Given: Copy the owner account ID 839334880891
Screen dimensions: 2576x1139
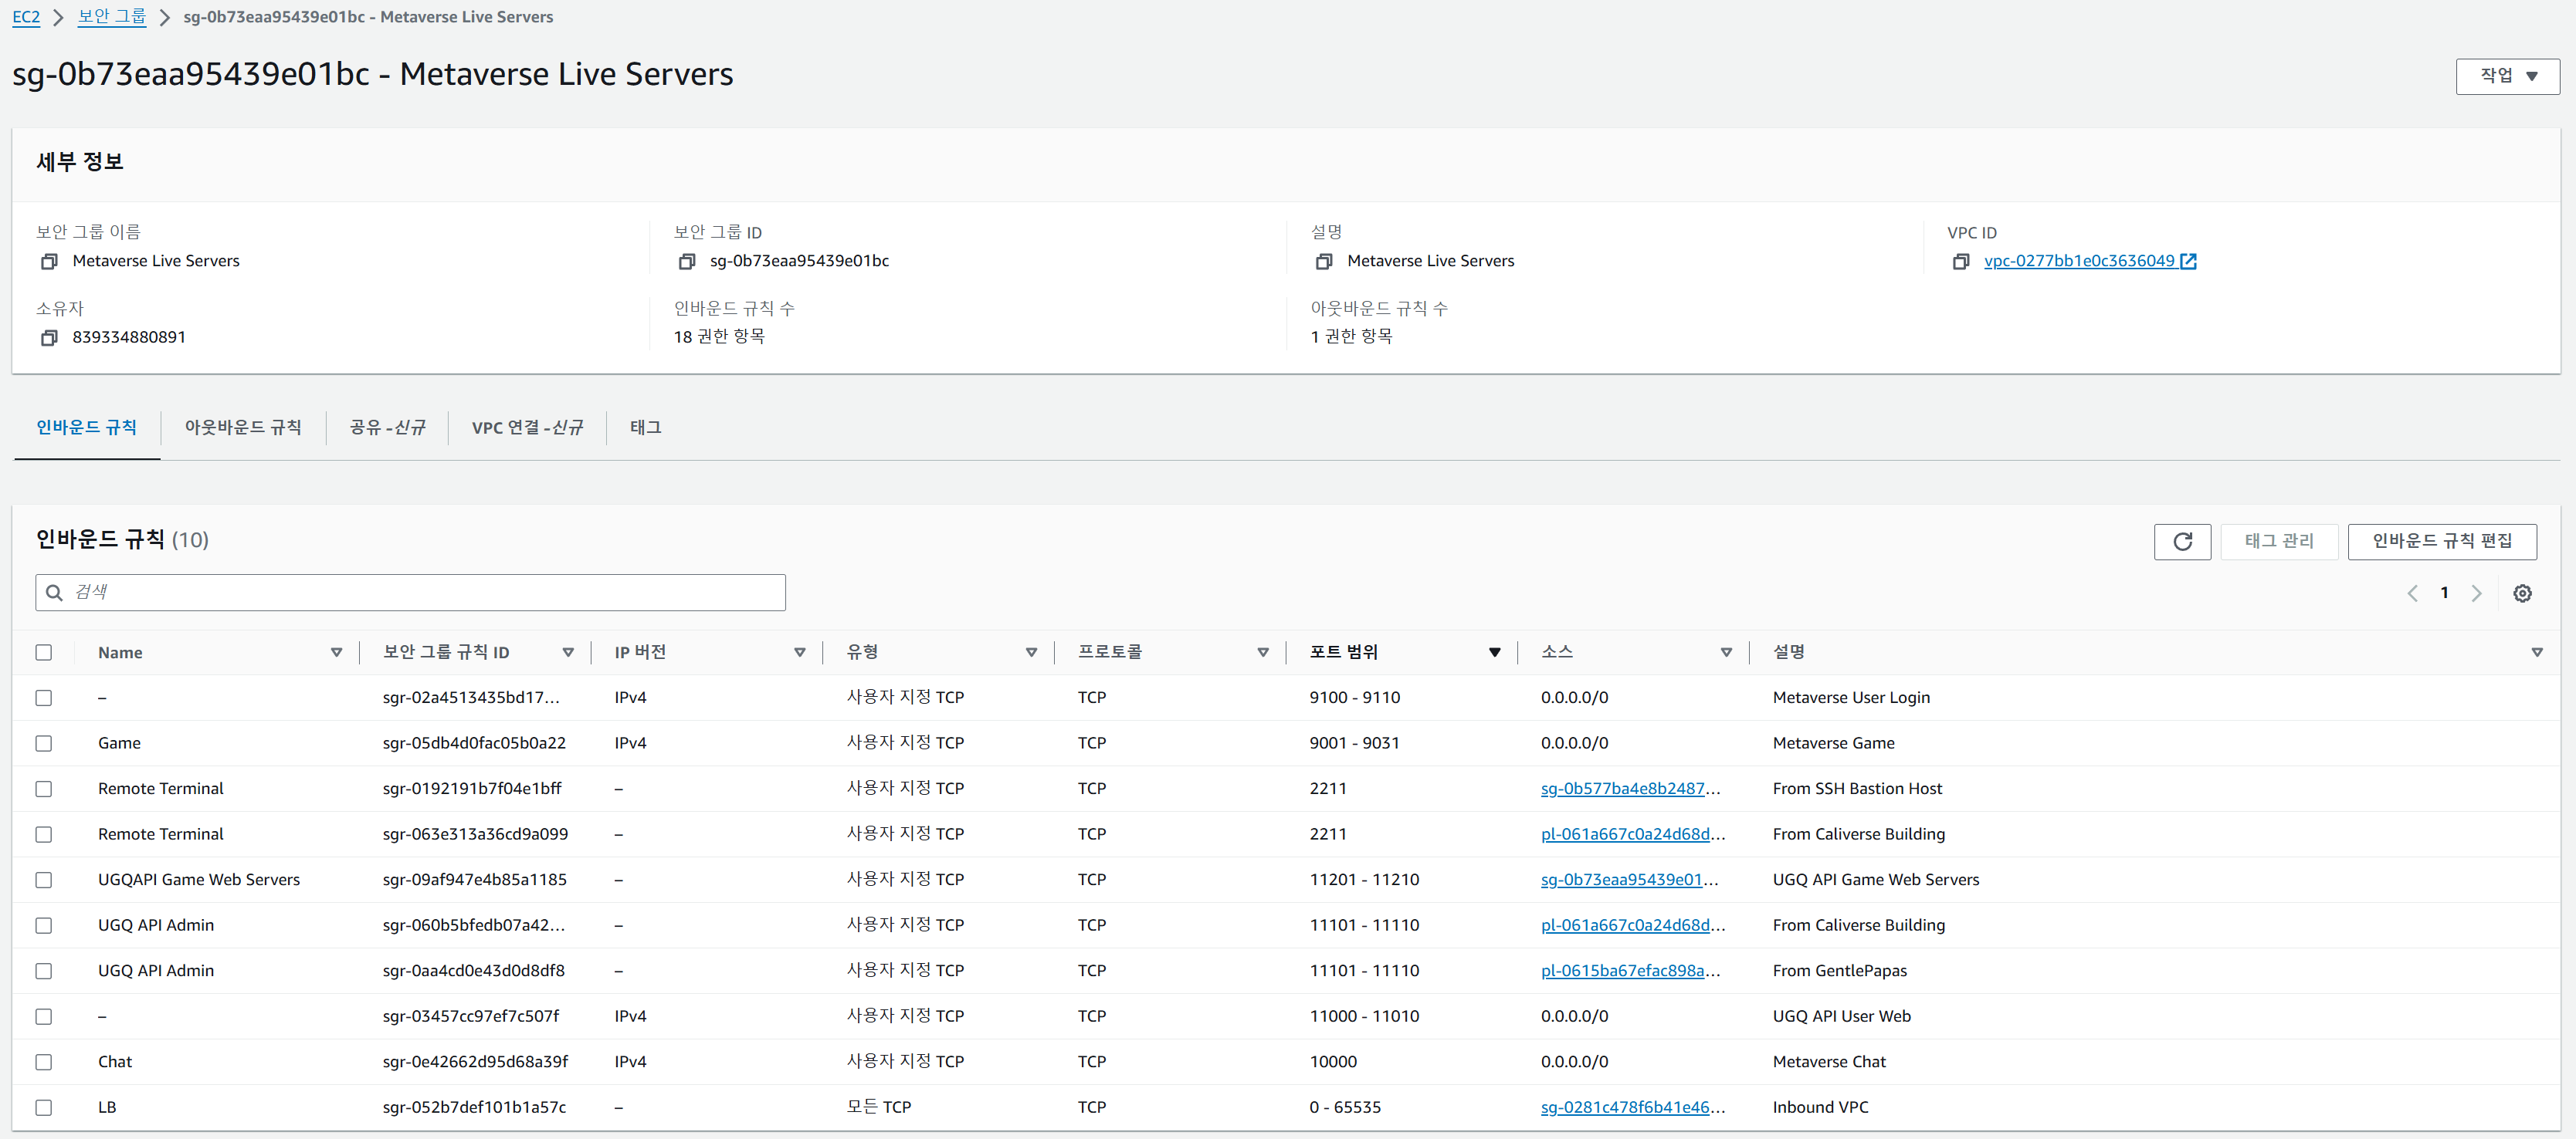Looking at the screenshot, I should pyautogui.click(x=49, y=338).
